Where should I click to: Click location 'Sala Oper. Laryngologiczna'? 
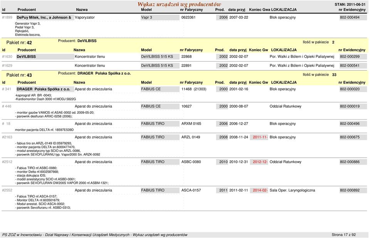tap(293, 190)
